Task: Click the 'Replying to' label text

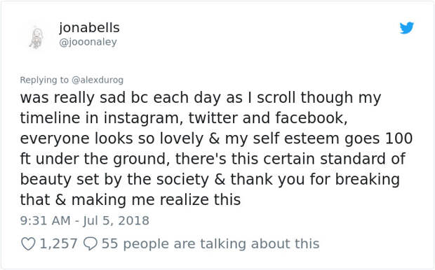Action: point(44,80)
